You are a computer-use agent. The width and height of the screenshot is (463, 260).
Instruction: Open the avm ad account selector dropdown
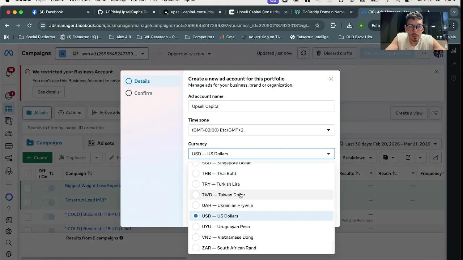(102, 54)
